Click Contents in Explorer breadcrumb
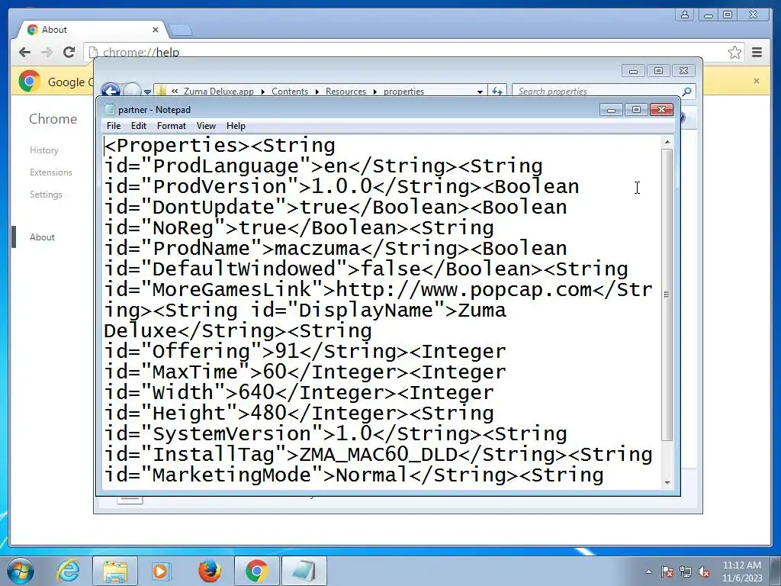 290,92
